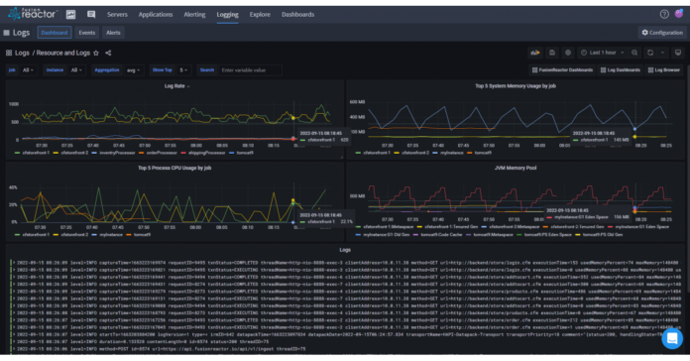The width and height of the screenshot is (690, 361).
Task: Open the help question mark icon
Action: [664, 14]
